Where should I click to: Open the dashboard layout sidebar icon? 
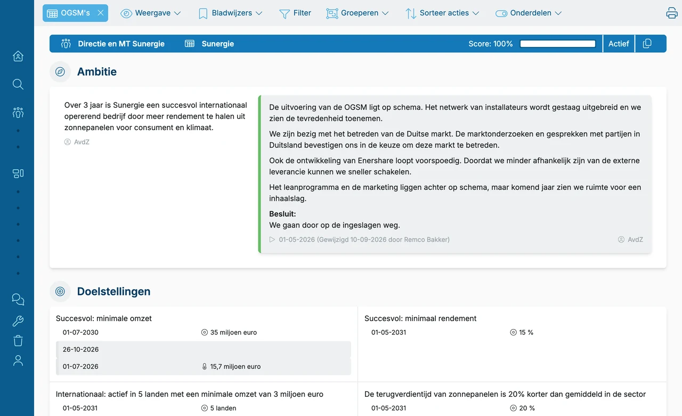(x=18, y=173)
